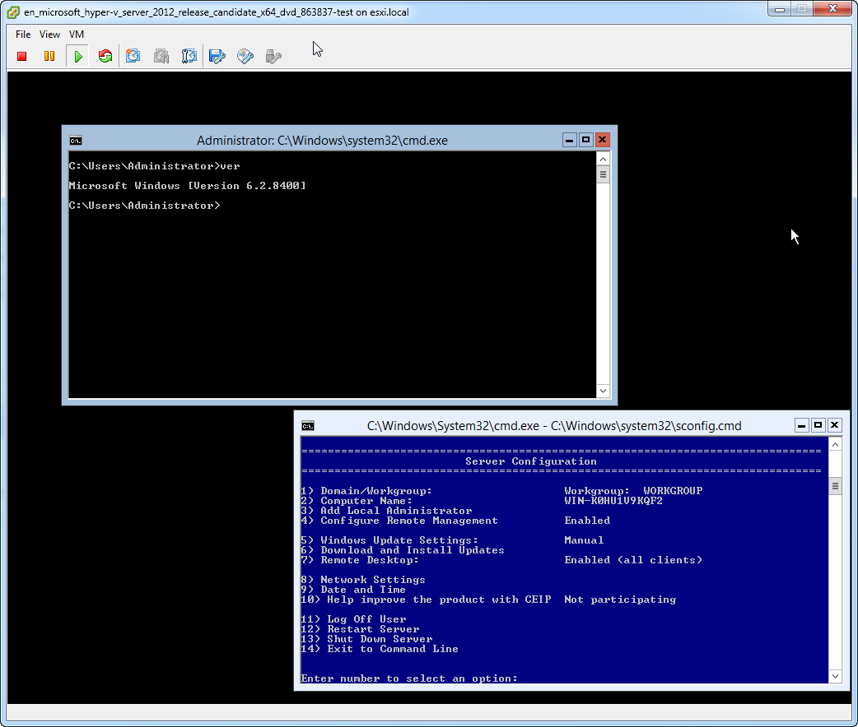Click '10) Help improve the product with CEIP'
Image resolution: width=858 pixels, height=727 pixels.
coord(426,599)
